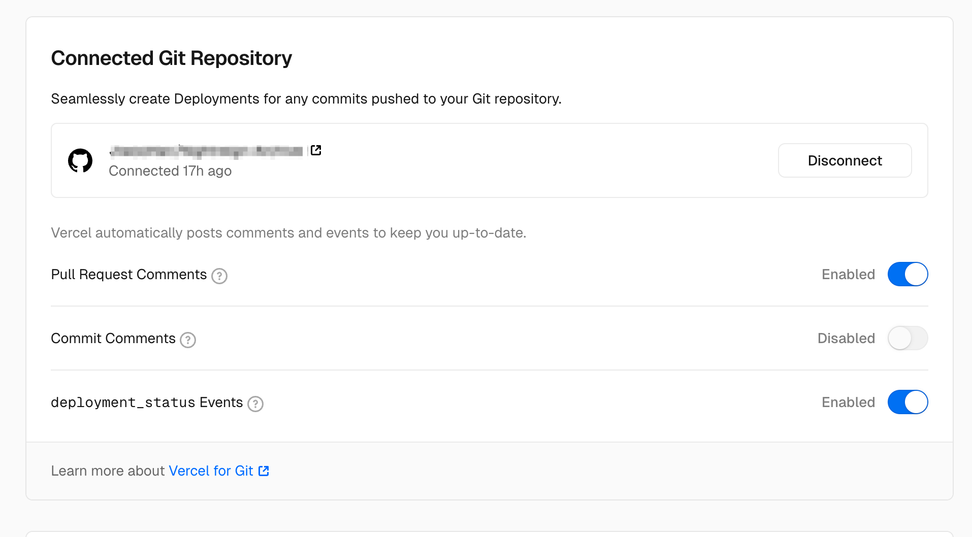Show help for Commit Comments
This screenshot has height=537, width=972.
pos(188,340)
